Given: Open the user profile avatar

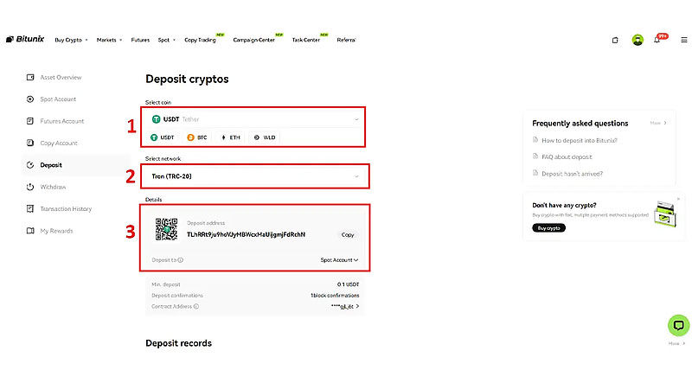Looking at the screenshot, I should point(638,40).
